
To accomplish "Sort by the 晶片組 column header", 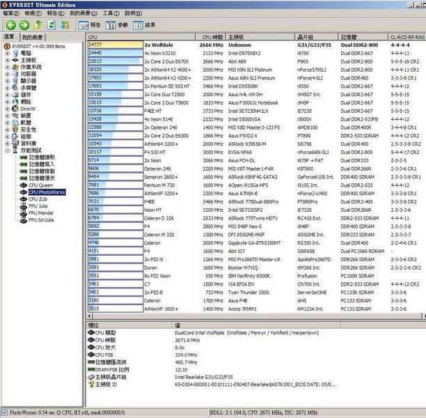I will [317, 37].
